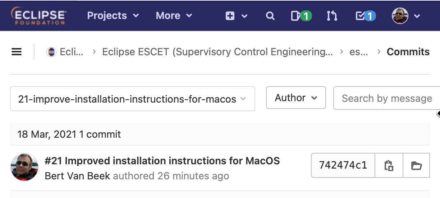Open the Author filter dropdown
This screenshot has height=198, width=440.
coord(296,98)
